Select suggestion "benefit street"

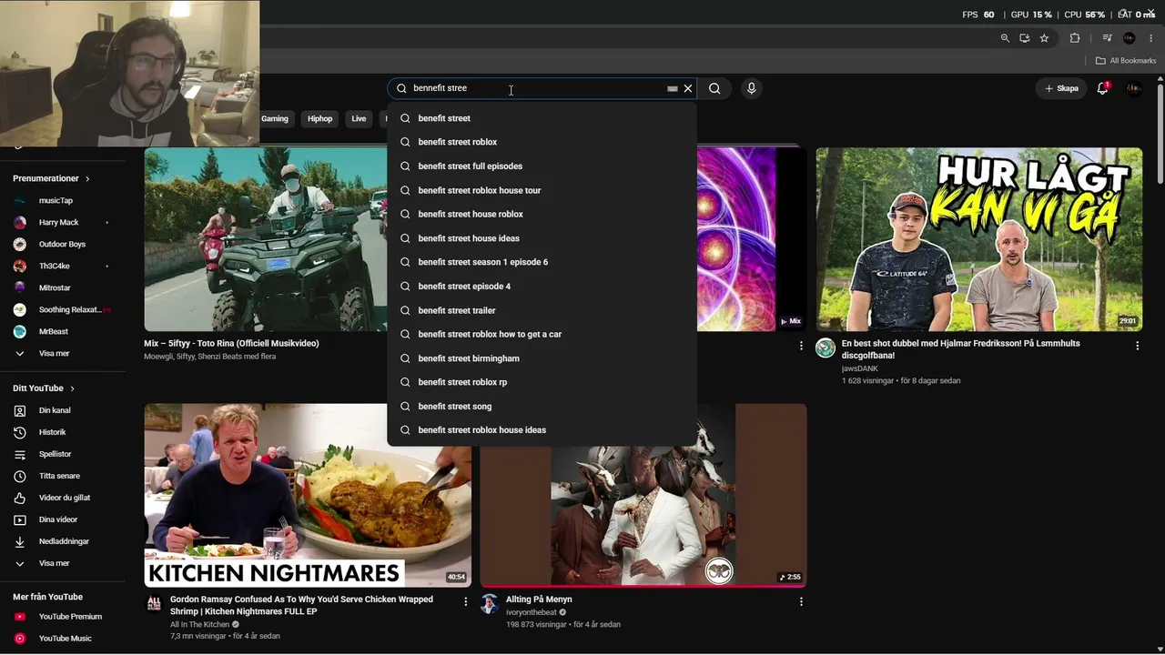coord(542,118)
